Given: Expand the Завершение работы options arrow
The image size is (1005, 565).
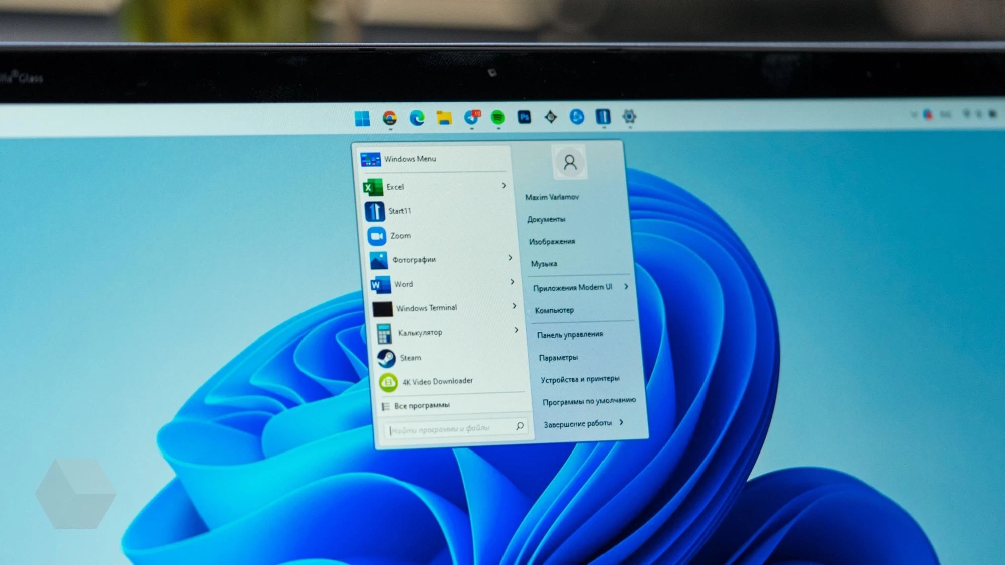Looking at the screenshot, I should tap(622, 422).
